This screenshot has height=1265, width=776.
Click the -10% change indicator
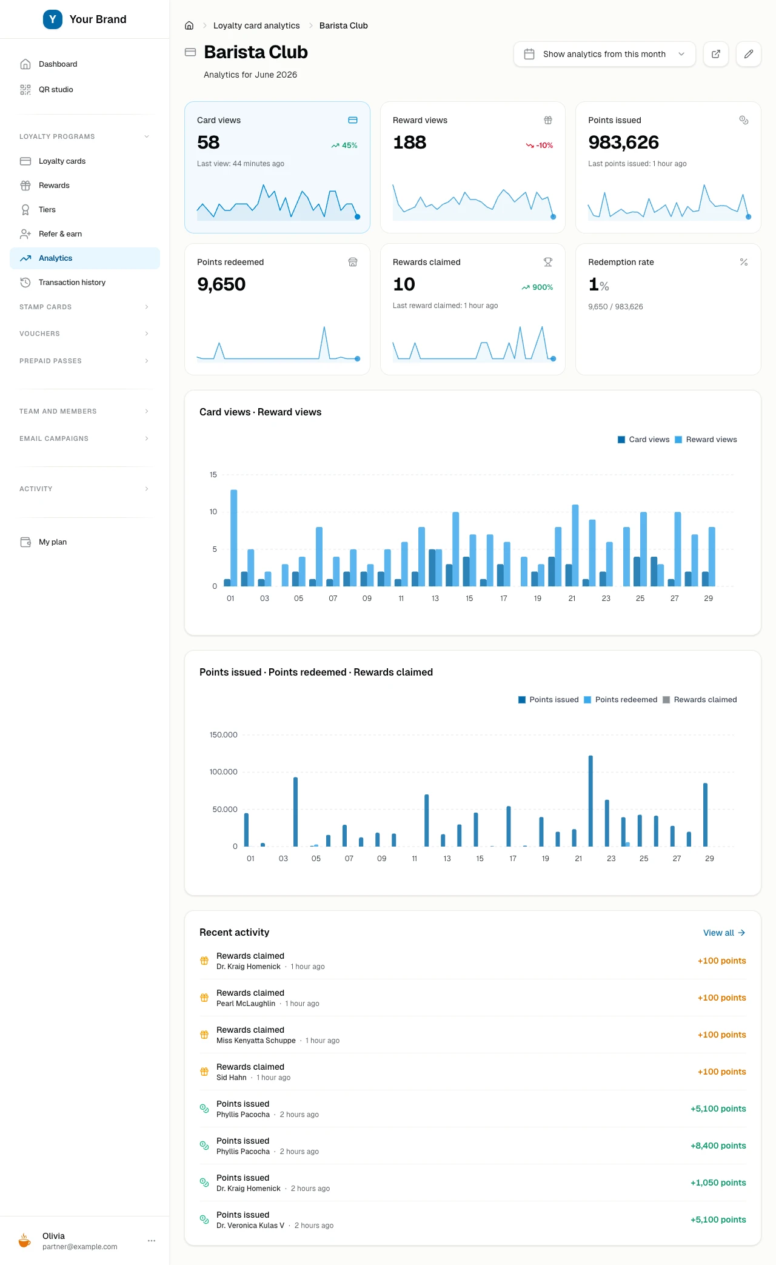tap(540, 146)
